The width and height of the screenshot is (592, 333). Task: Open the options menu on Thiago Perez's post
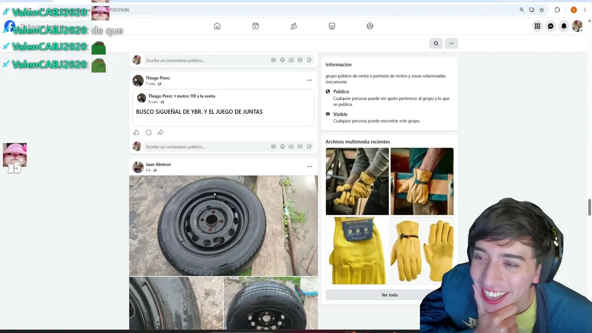[x=309, y=80]
